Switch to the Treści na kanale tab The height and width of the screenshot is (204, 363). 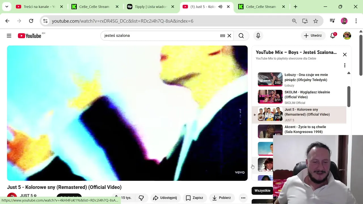39,7
